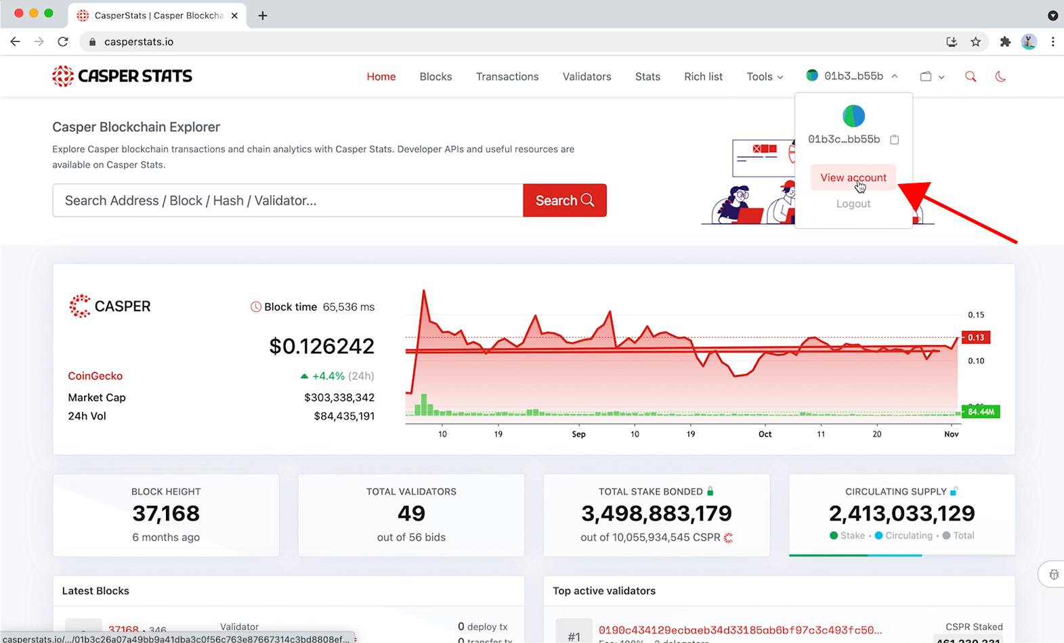Click the Block Height value 37,168
1064x643 pixels.
[166, 514]
